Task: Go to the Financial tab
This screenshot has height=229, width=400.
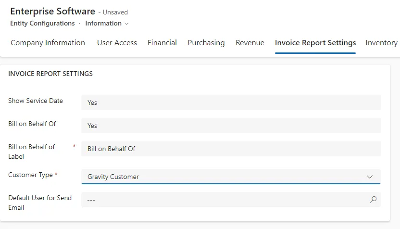Action: 162,43
